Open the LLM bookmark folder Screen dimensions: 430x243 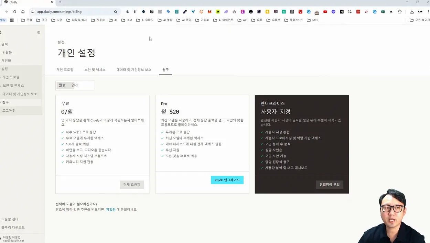pyautogui.click(x=127, y=20)
